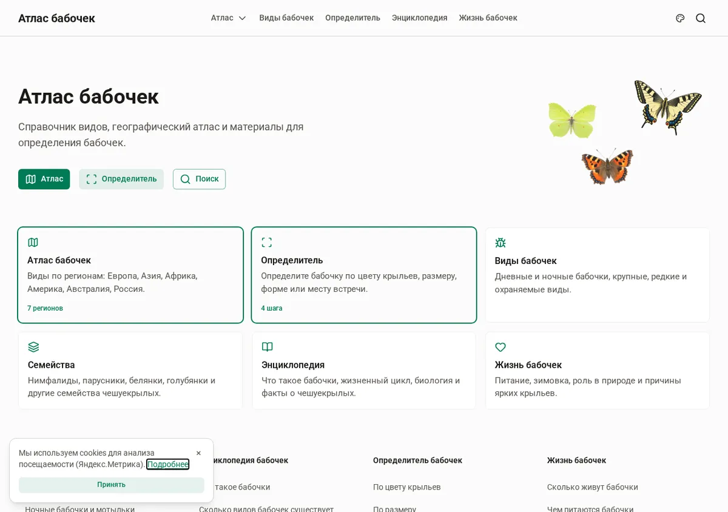Expand the Атлас dropdown in navigation
The height and width of the screenshot is (512, 728).
click(x=229, y=18)
